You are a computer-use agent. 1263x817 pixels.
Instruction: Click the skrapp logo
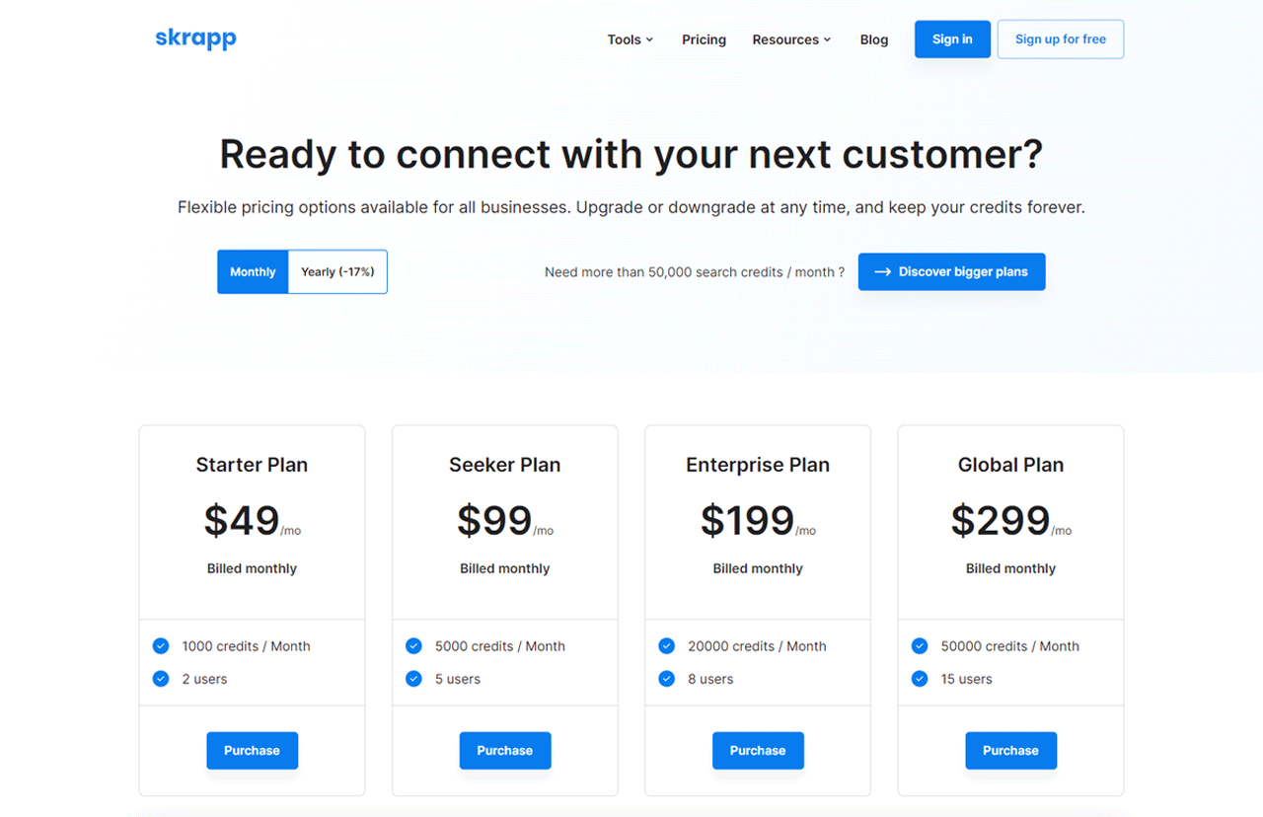click(x=195, y=37)
